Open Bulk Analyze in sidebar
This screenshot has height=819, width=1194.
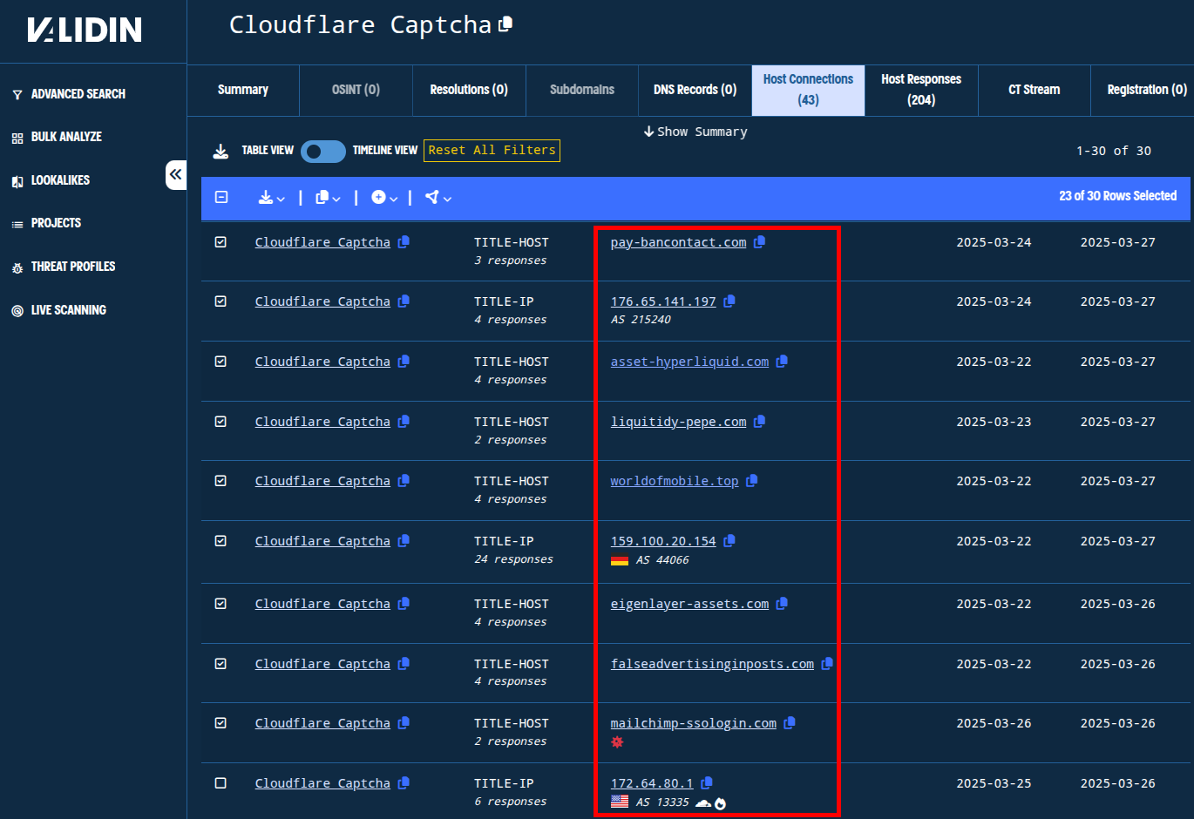coord(58,137)
